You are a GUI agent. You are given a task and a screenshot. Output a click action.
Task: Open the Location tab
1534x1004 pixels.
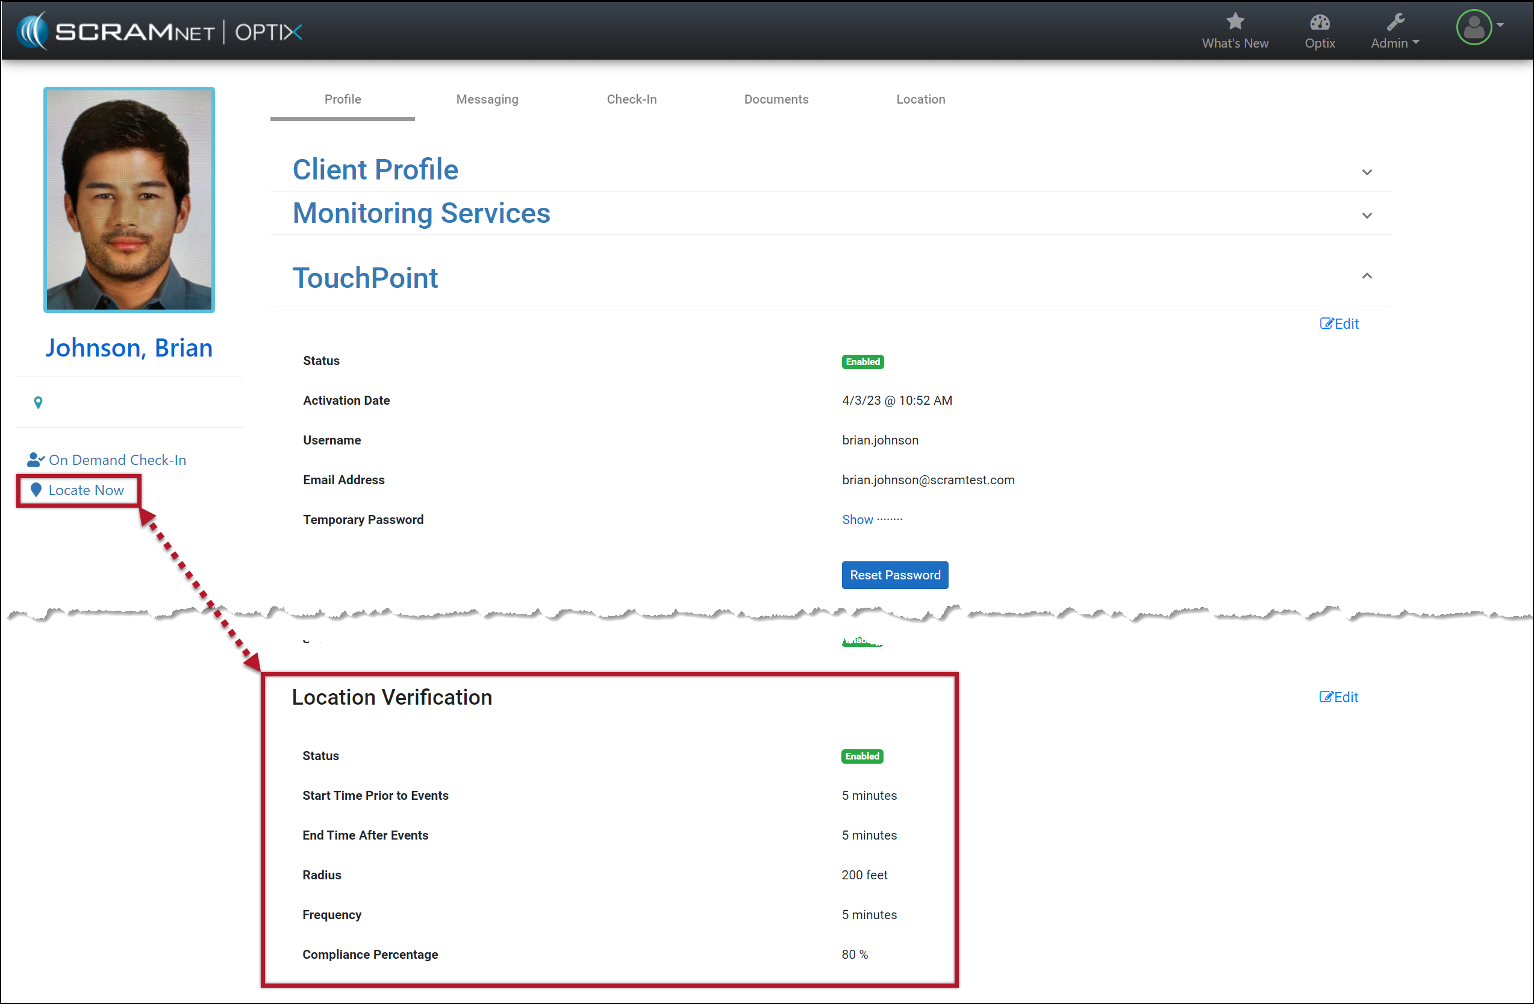[920, 99]
